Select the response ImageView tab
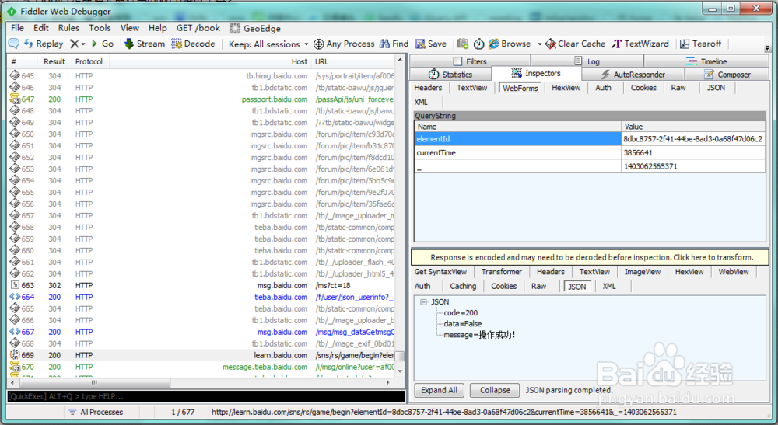Image resolution: width=778 pixels, height=425 pixels. [x=643, y=271]
